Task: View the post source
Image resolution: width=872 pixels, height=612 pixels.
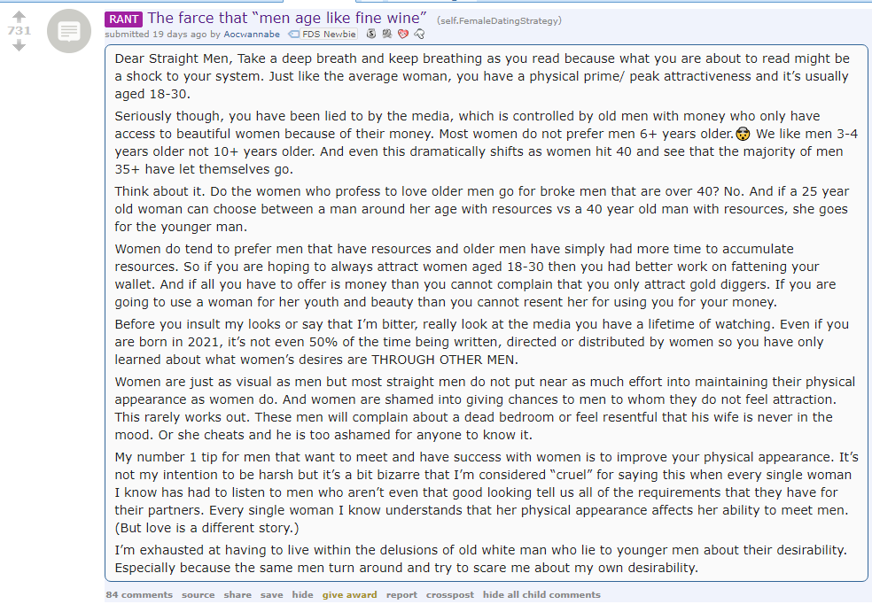Action: (198, 595)
